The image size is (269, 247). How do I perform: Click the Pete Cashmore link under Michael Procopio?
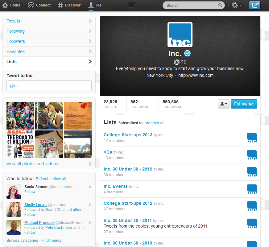tap(59, 227)
